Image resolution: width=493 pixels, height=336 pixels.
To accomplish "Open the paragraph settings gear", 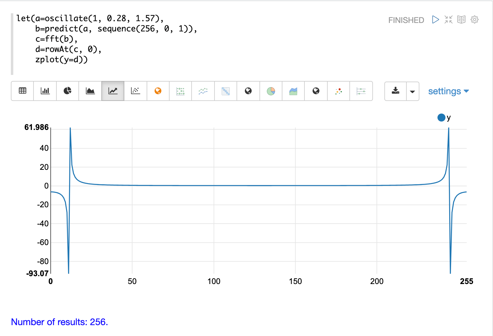I will (474, 19).
